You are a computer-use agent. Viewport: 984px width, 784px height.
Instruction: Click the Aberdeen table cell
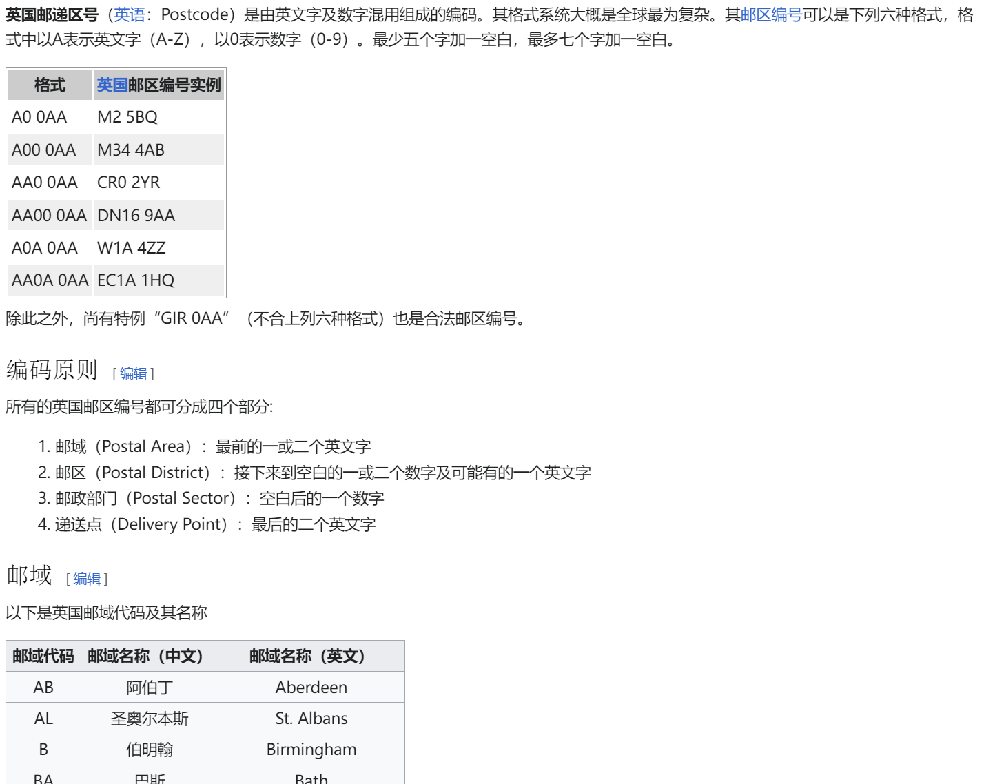click(x=311, y=687)
